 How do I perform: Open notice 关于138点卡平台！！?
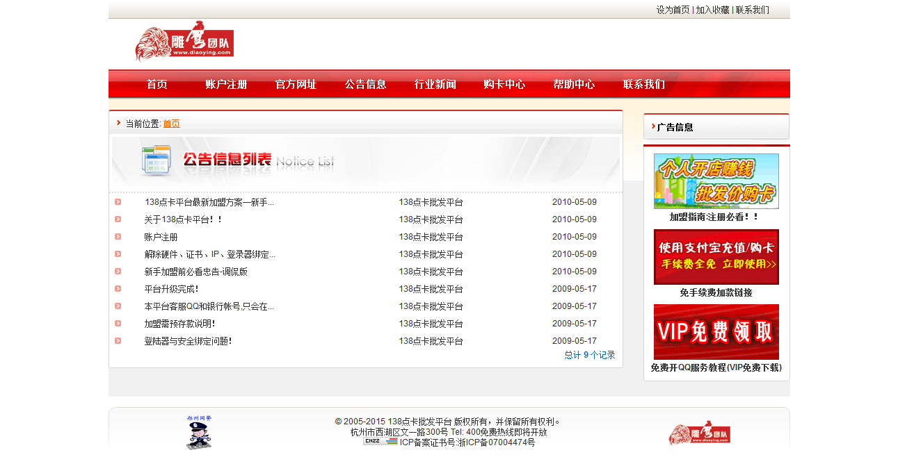click(184, 219)
